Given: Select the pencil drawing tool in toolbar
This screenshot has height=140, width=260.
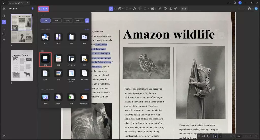Looking at the screenshot, I should tap(140, 9).
